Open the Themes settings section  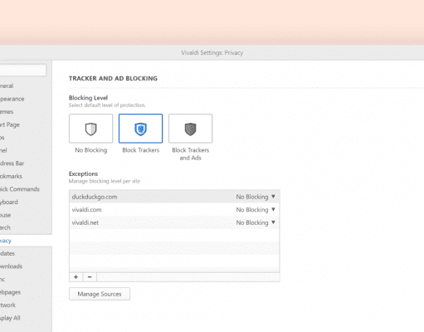(7, 112)
